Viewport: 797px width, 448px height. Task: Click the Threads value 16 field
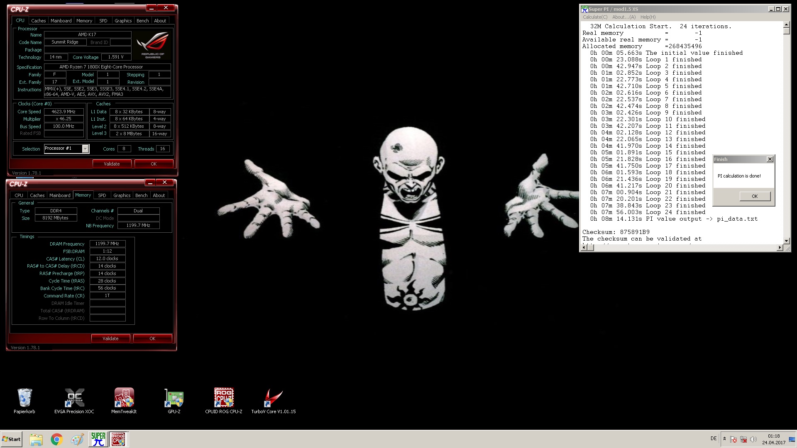tap(162, 149)
